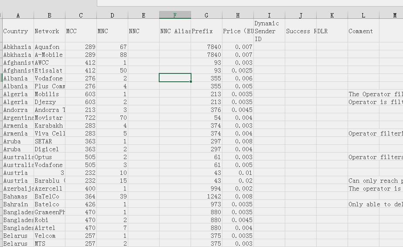This screenshot has width=403, height=247.
Task: Click the 'Aquafon' network cell
Action: coord(49,47)
